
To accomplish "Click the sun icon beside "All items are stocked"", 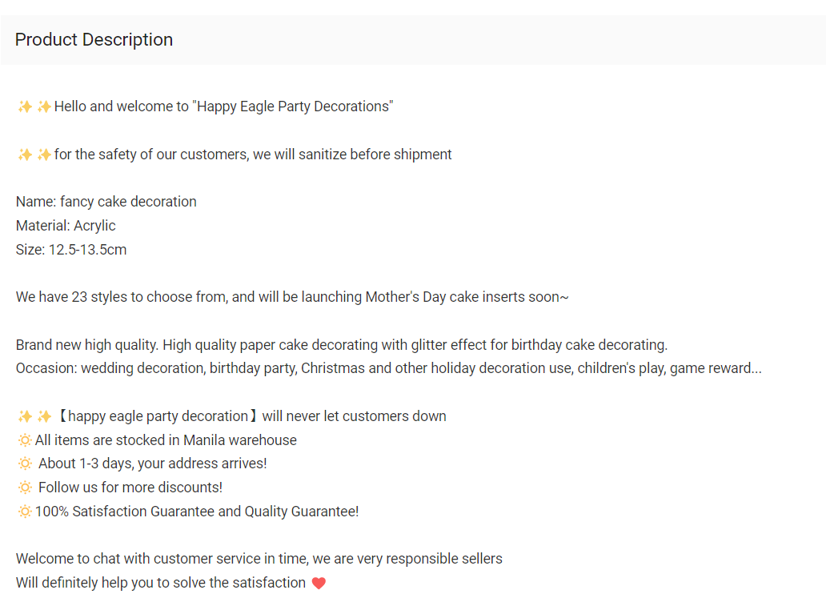I will pos(25,440).
